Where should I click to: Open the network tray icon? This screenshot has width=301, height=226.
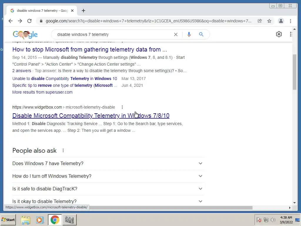point(266,220)
